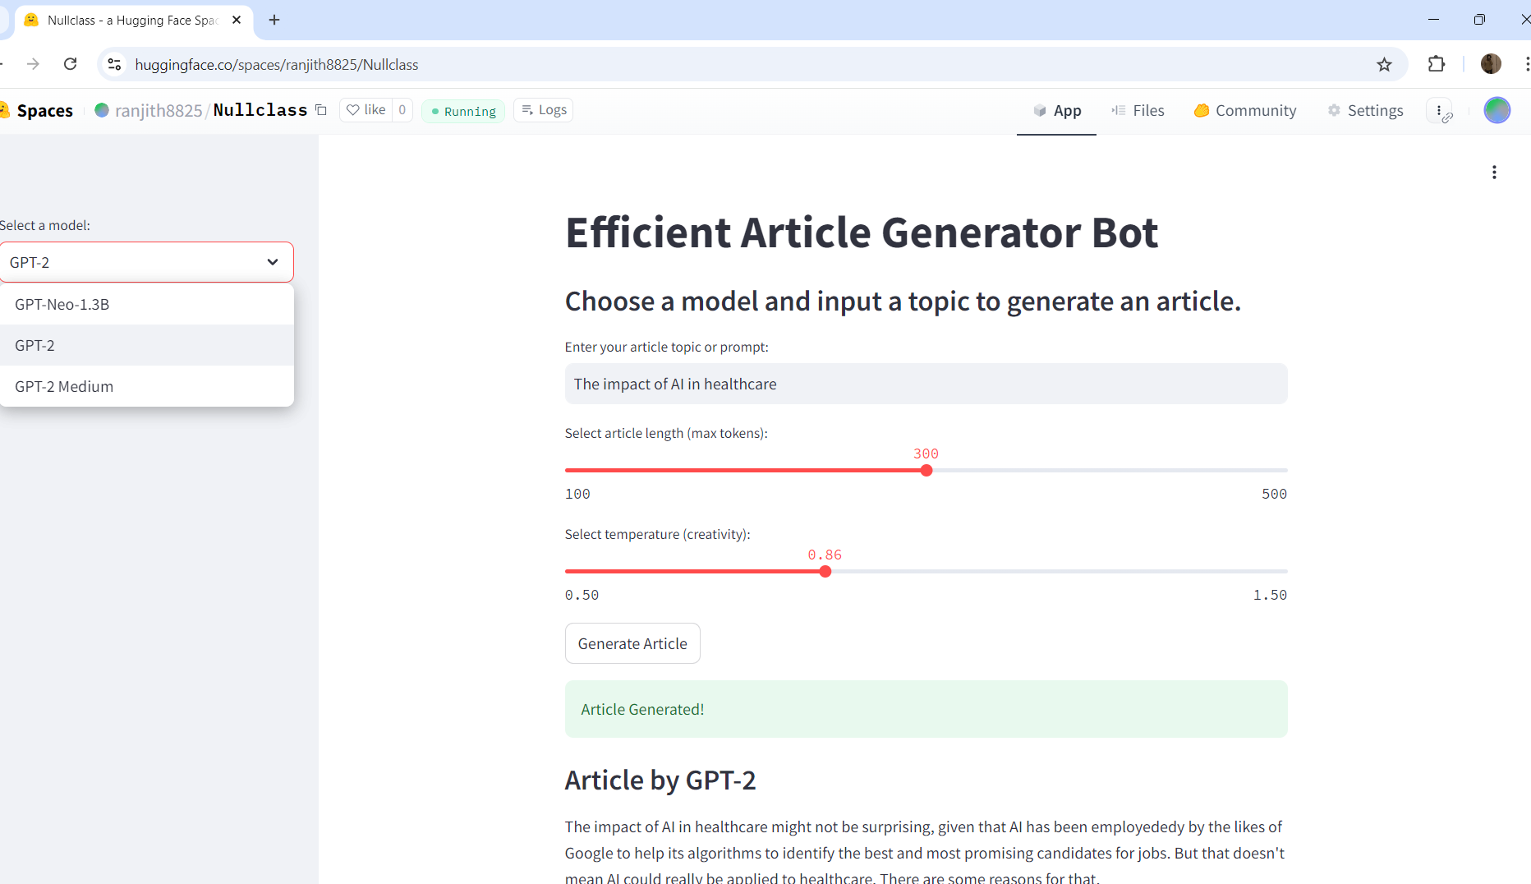
Task: Open the browser extensions puzzle icon
Action: coord(1437,64)
